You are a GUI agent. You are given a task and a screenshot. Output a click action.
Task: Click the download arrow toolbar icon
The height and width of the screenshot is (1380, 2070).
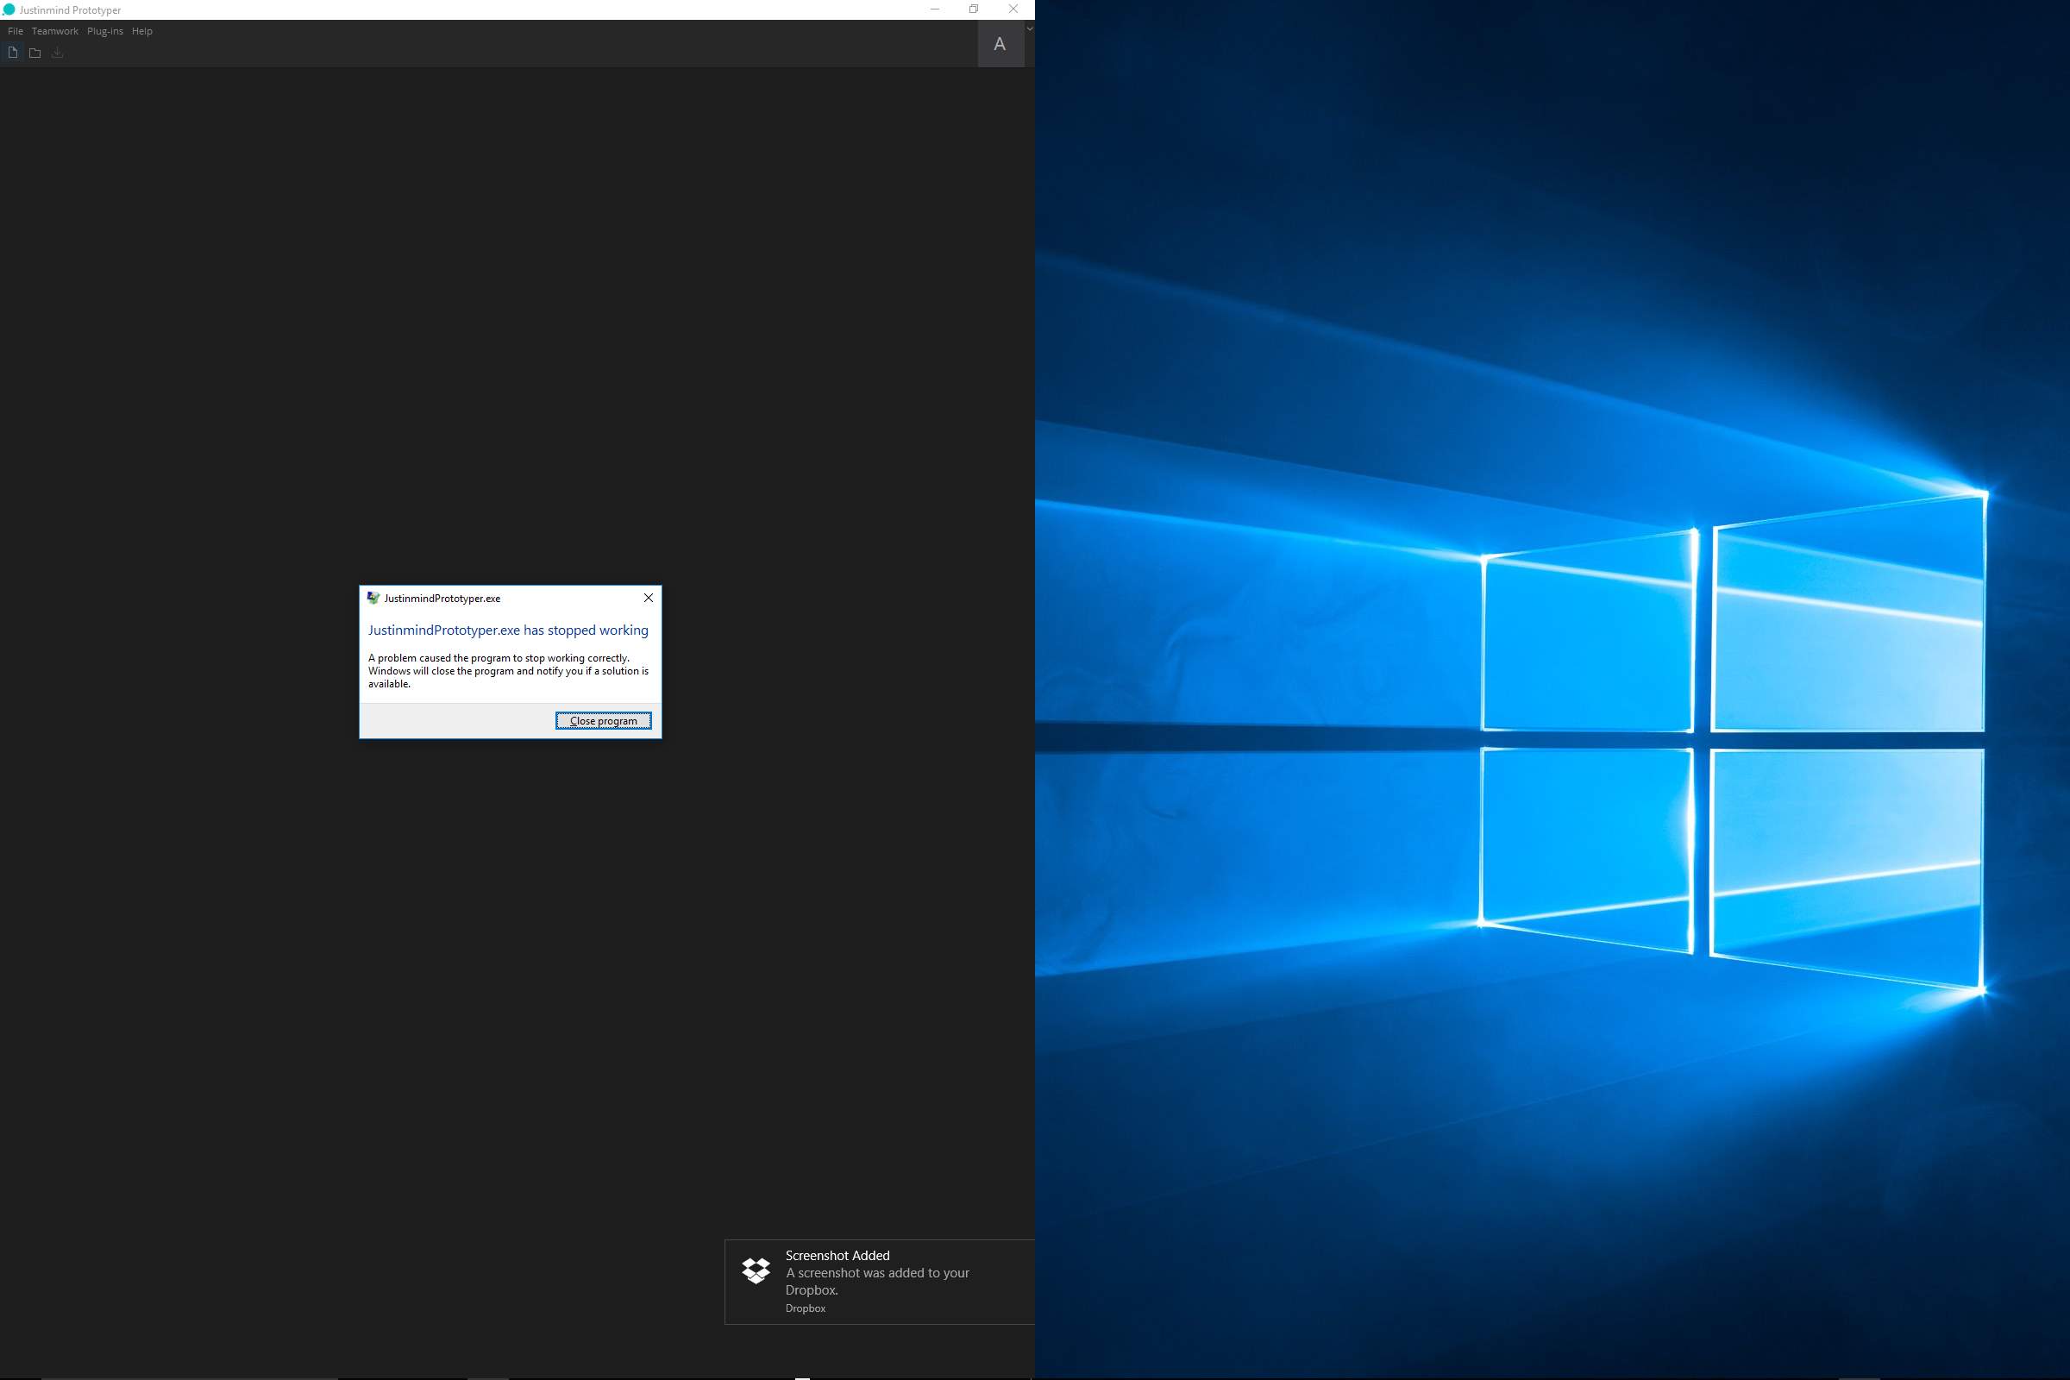pos(57,53)
